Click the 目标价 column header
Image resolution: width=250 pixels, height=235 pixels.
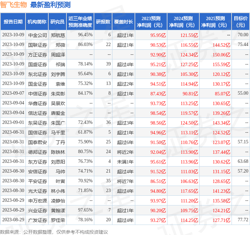tap(240, 21)
